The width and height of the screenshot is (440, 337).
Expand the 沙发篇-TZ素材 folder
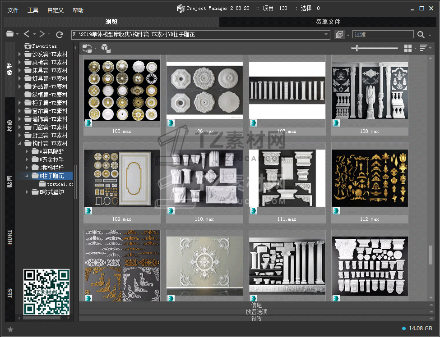coord(20,54)
